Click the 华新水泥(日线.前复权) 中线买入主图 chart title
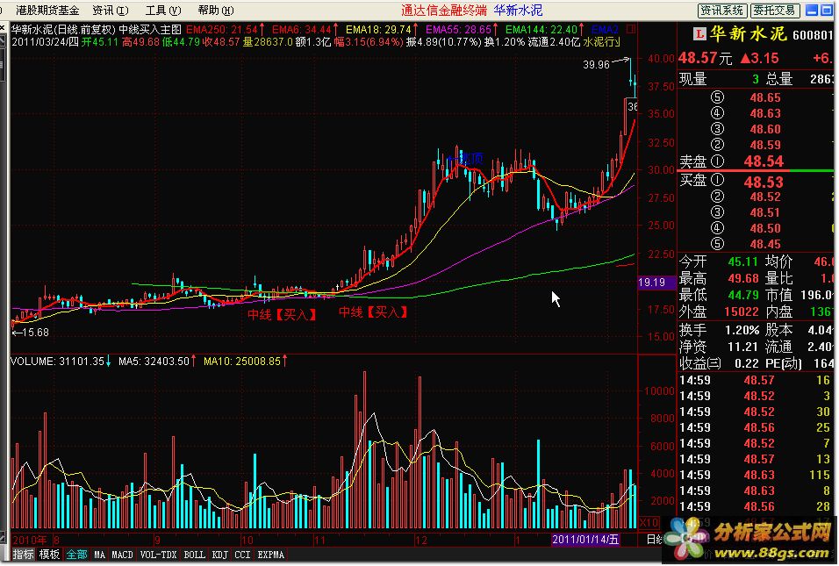The height and width of the screenshot is (566, 839). 97,30
